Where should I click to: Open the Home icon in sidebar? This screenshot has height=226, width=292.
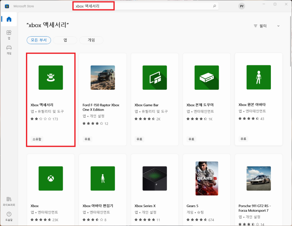[9, 19]
